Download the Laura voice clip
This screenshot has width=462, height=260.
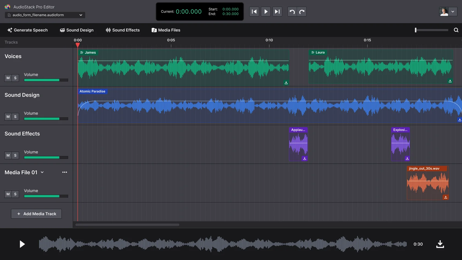(x=450, y=81)
